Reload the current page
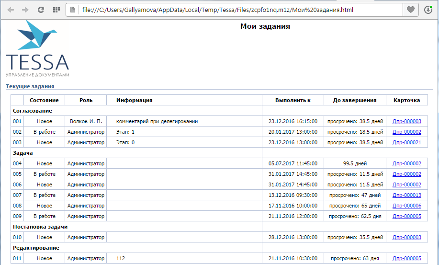This screenshot has height=265, width=439. [x=41, y=10]
